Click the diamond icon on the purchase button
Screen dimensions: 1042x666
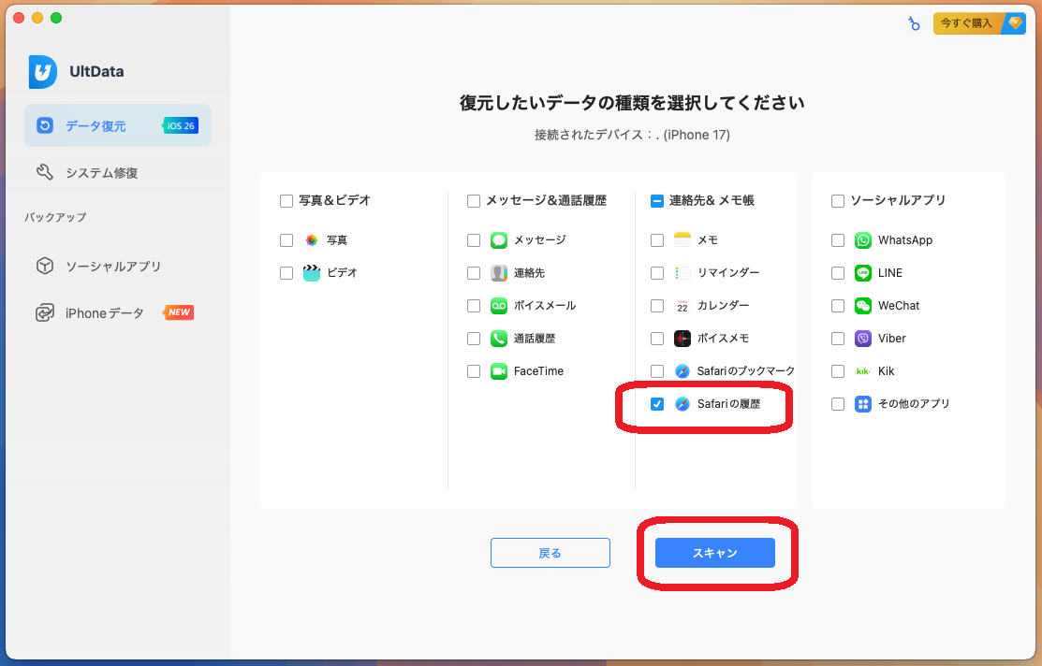1015,23
